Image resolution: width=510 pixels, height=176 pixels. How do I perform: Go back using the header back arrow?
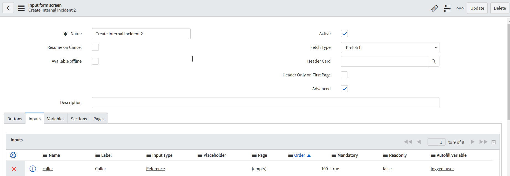point(8,8)
